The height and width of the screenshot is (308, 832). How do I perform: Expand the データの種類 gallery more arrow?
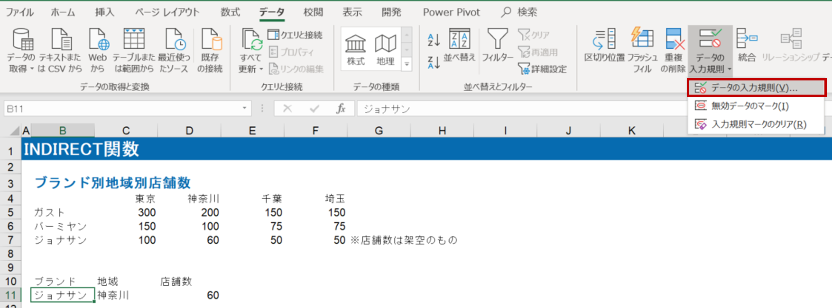tap(407, 64)
